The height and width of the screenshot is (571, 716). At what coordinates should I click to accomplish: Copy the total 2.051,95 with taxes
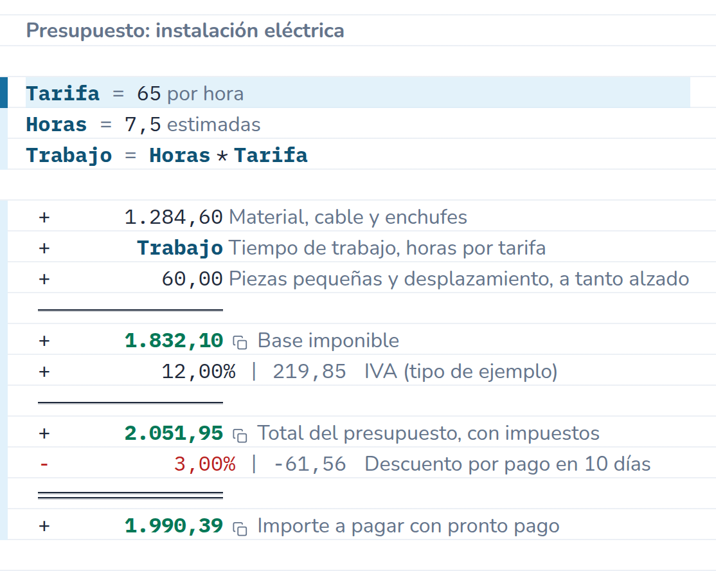pos(240,435)
